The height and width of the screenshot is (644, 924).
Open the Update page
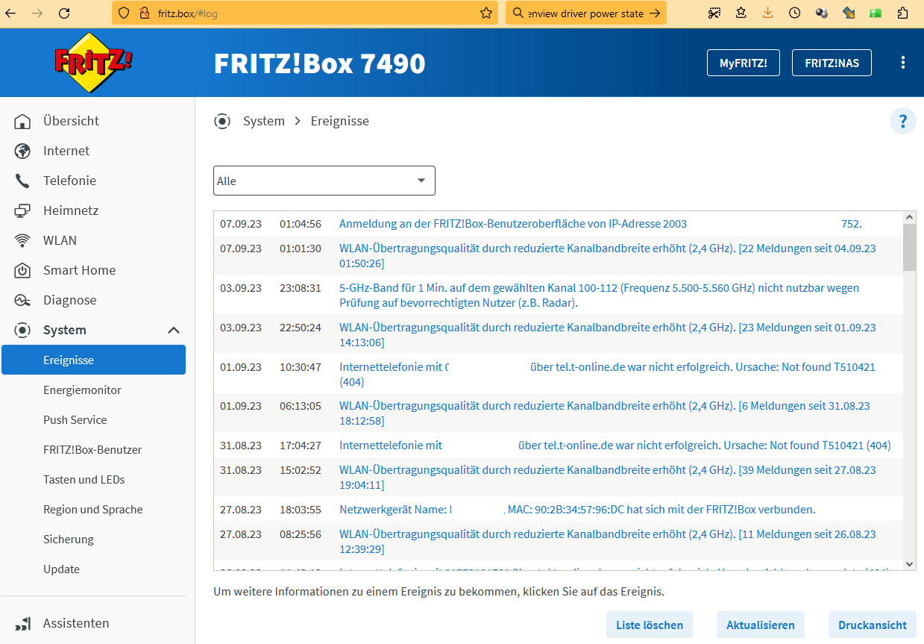point(61,569)
